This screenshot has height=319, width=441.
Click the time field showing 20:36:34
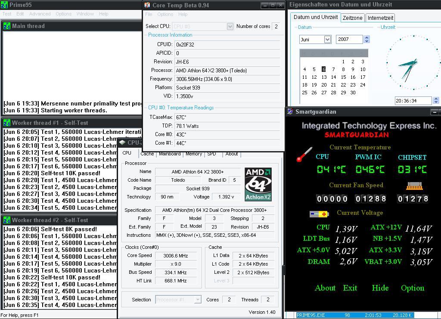click(x=413, y=101)
